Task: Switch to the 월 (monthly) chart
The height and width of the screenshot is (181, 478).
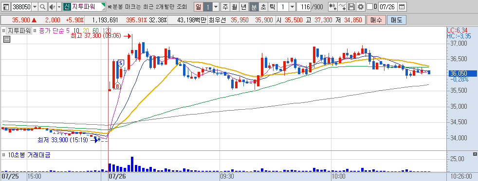Action: click(235, 6)
